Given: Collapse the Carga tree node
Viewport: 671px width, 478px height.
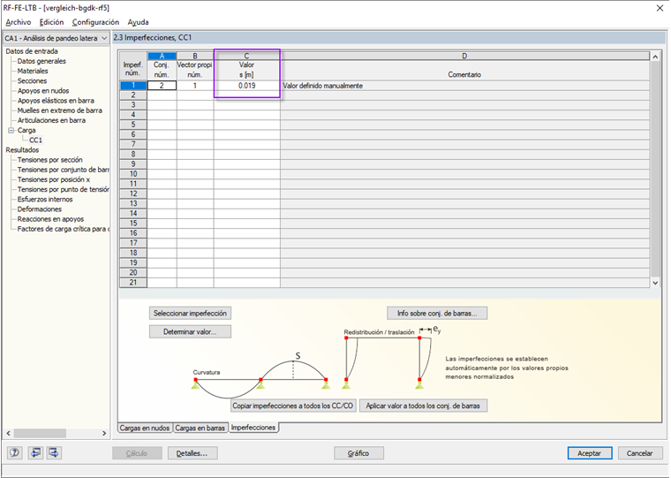Looking at the screenshot, I should pos(11,130).
